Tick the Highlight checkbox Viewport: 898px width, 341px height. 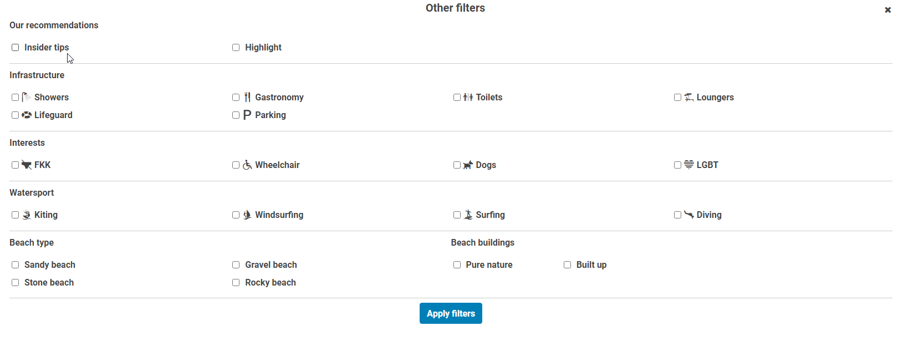[x=236, y=48]
